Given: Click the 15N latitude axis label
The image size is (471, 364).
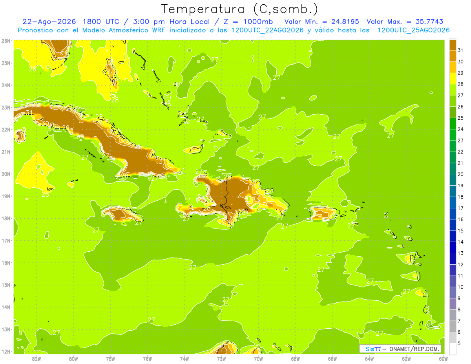Looking at the screenshot, I should pos(5,285).
